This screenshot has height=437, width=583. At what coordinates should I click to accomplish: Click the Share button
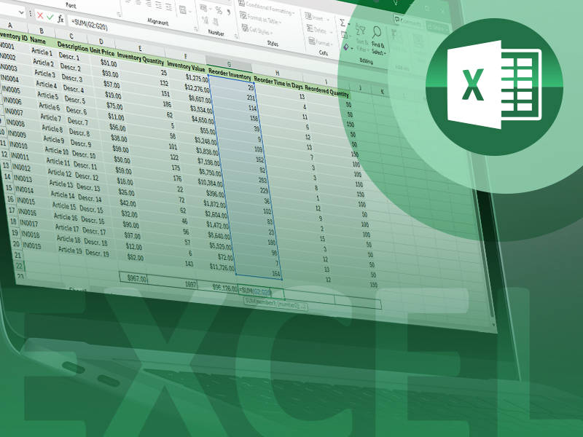pos(438,27)
